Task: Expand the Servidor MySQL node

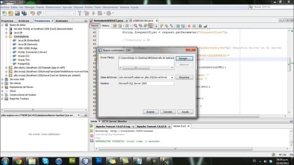Action: [x=6, y=29]
